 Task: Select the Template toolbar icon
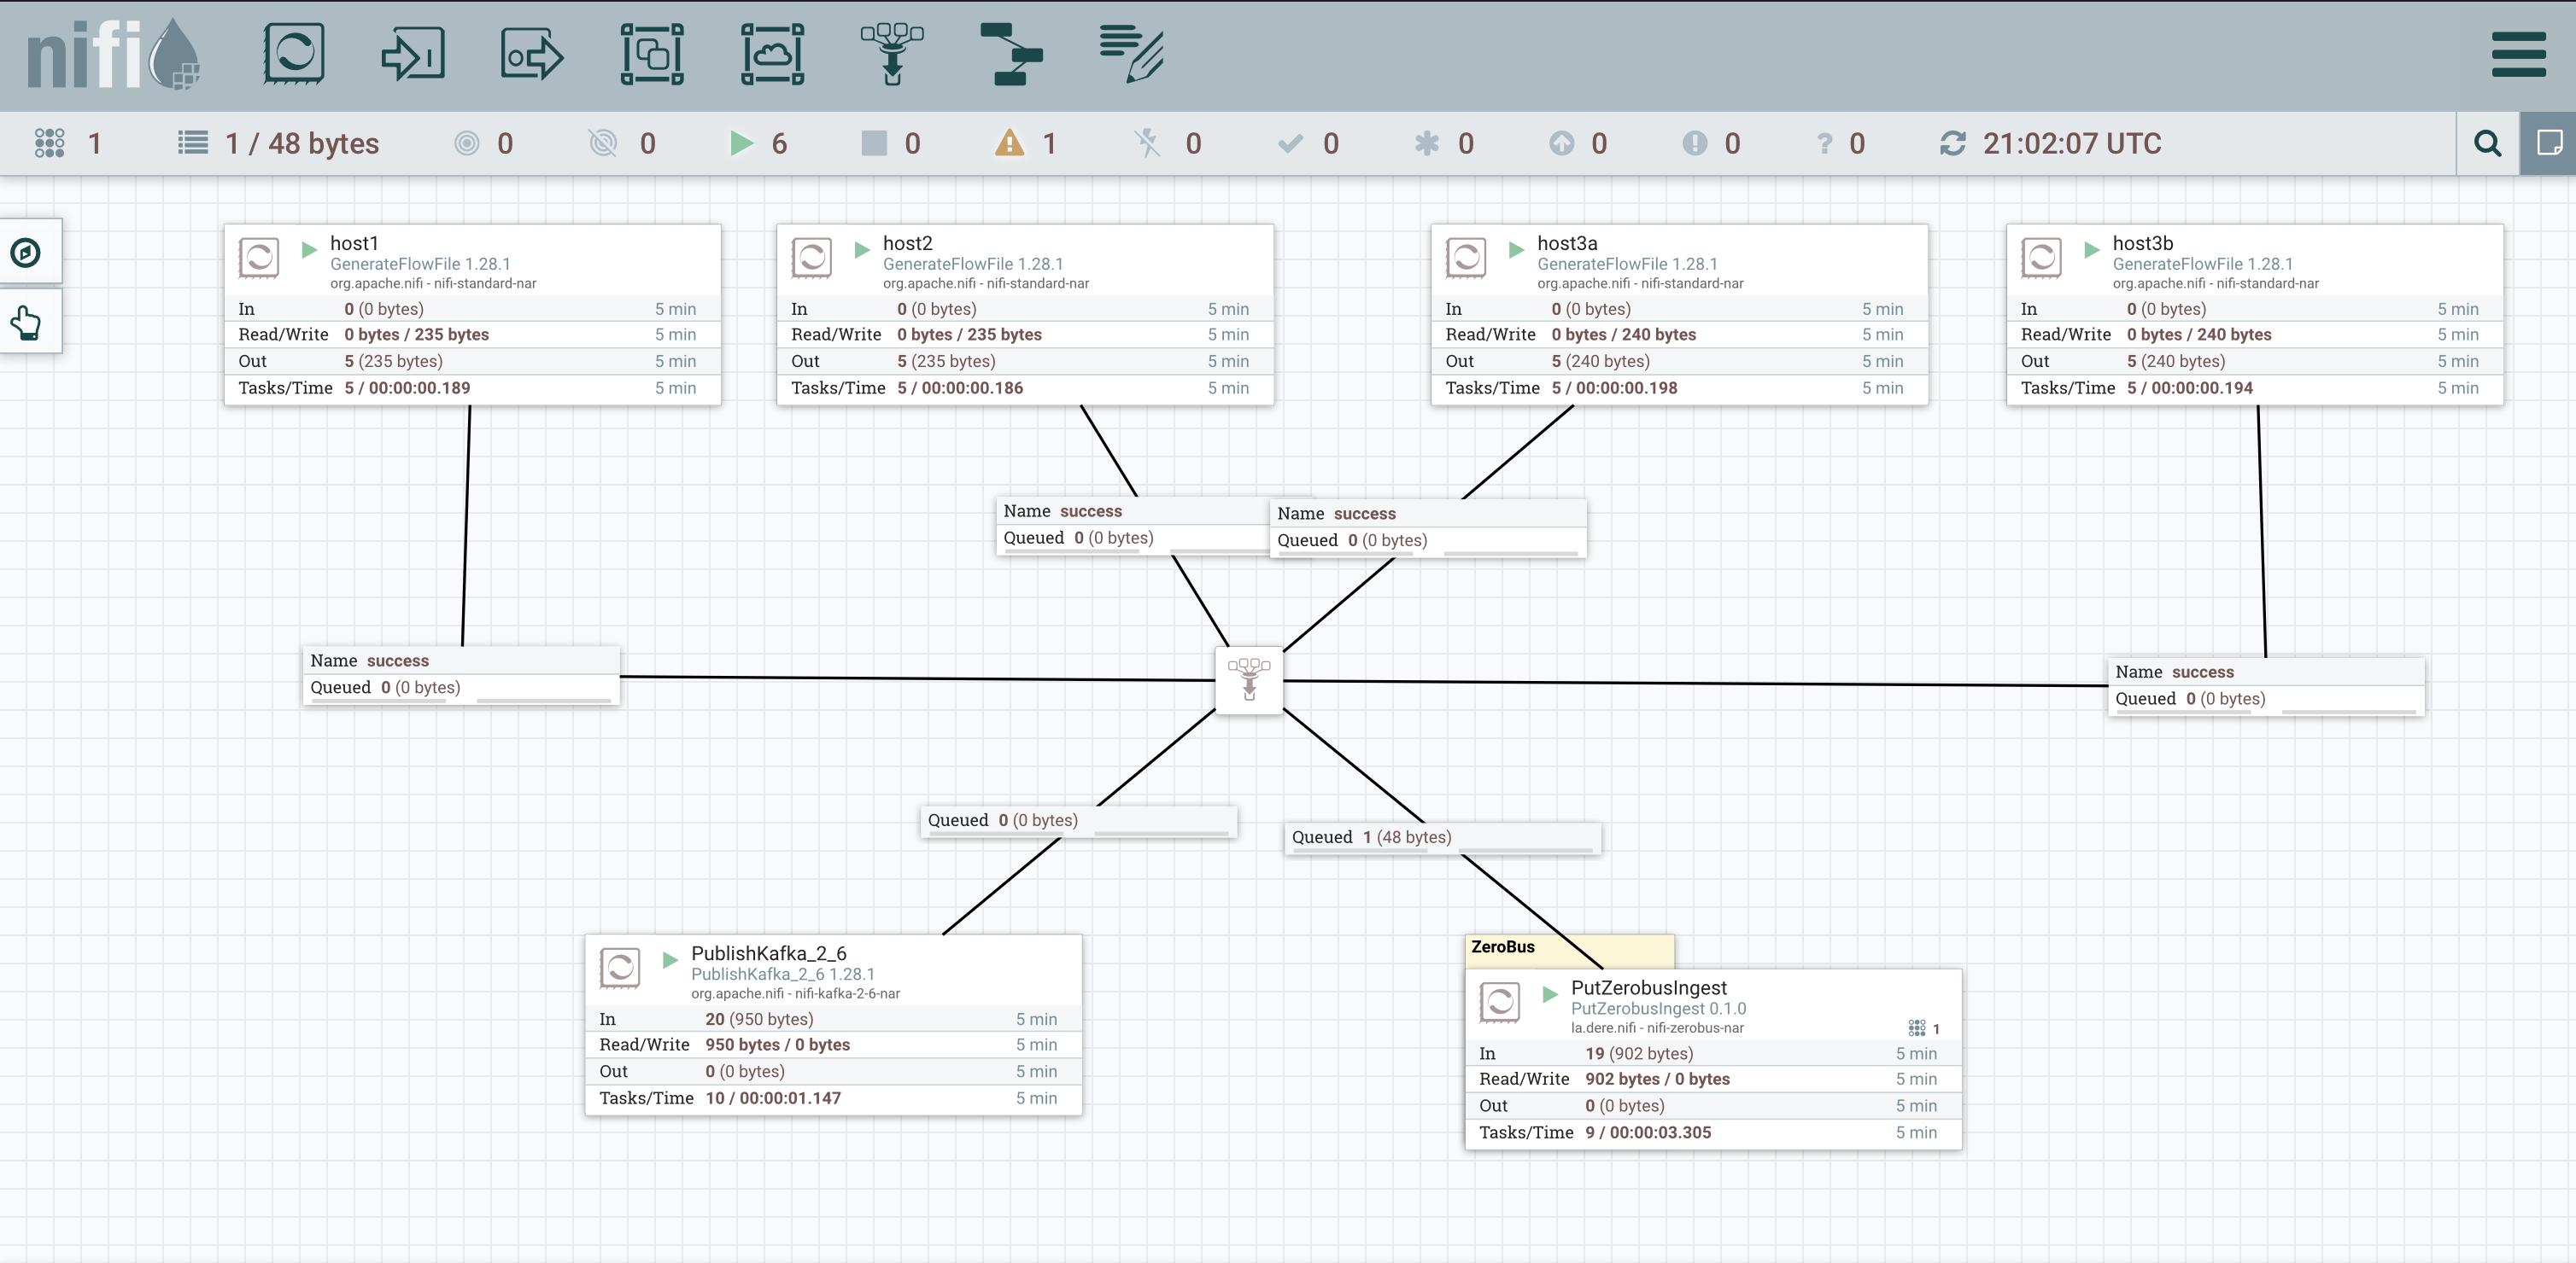coord(1012,54)
